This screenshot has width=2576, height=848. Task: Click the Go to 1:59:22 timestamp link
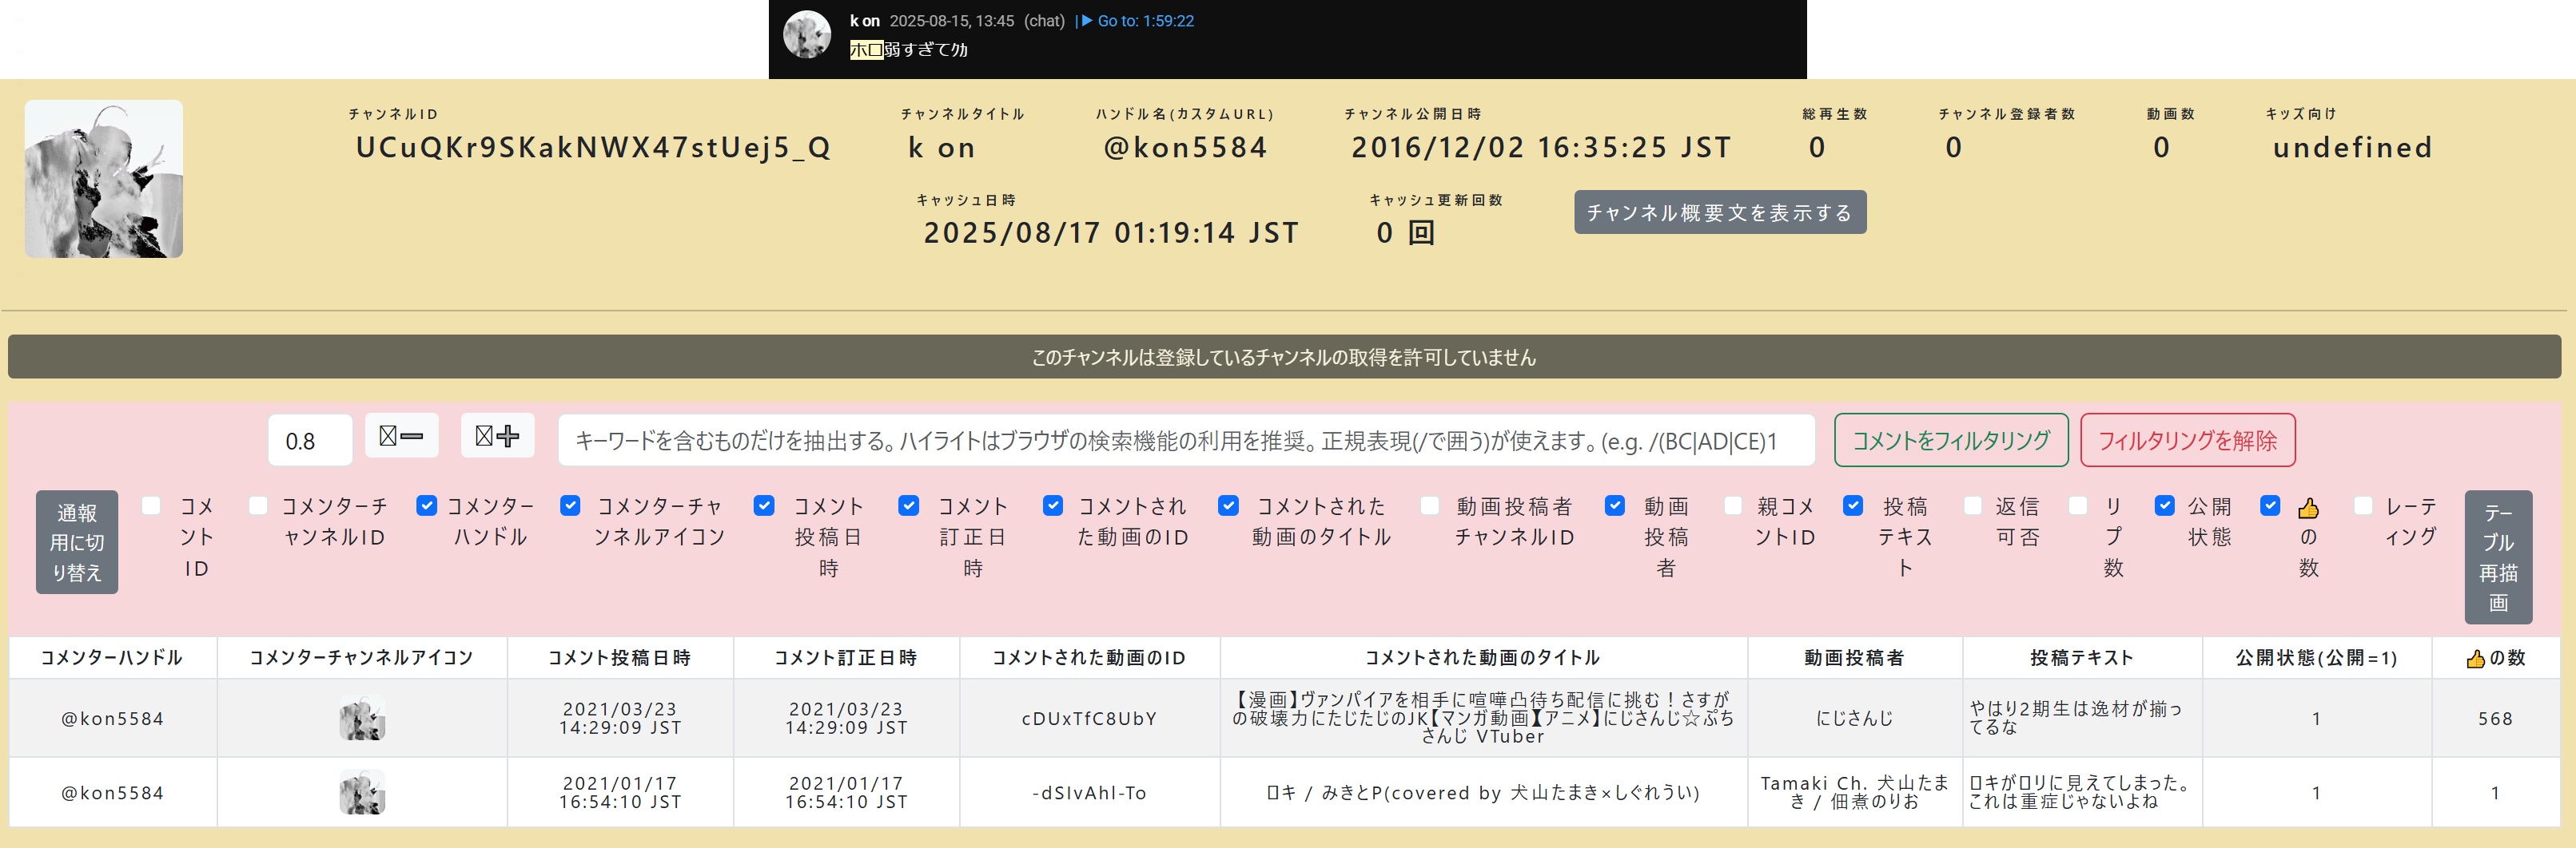pos(1138,21)
